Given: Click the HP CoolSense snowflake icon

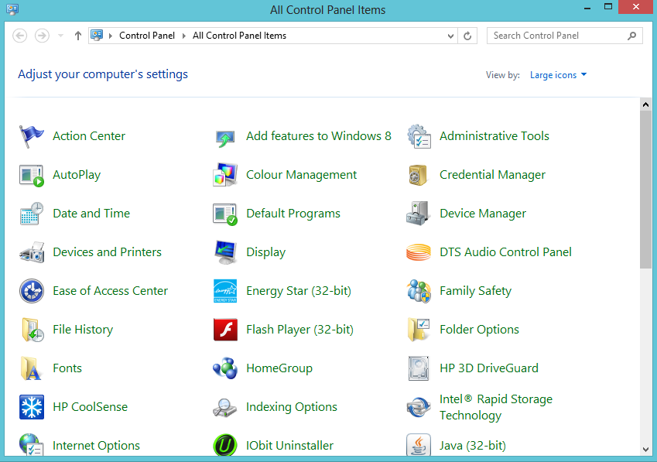Looking at the screenshot, I should (32, 407).
